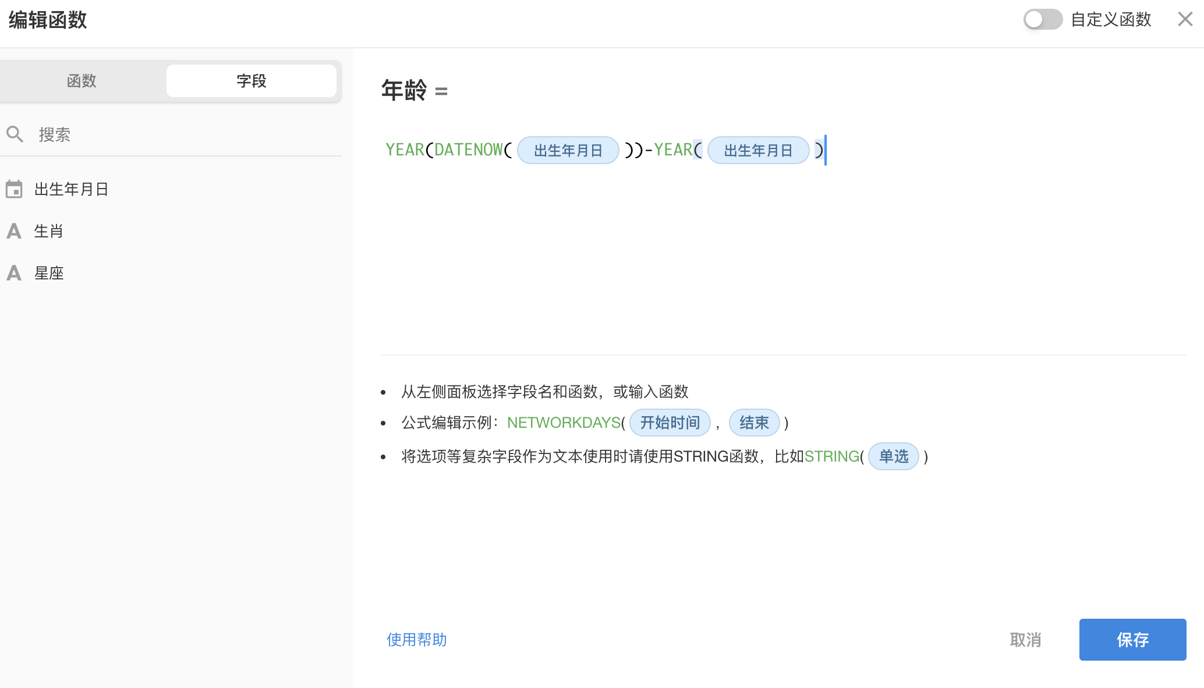Image resolution: width=1204 pixels, height=688 pixels.
Task: Insert the 生肖 field from list
Action: 49,231
